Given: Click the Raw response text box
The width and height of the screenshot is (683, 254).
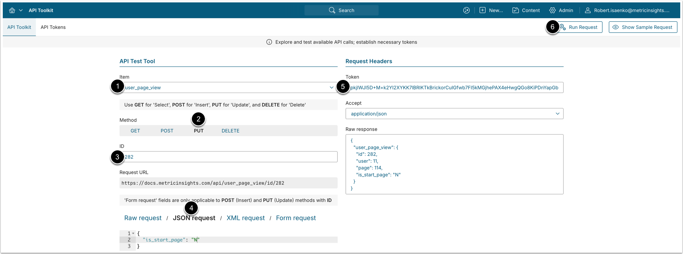Looking at the screenshot, I should click(x=454, y=164).
